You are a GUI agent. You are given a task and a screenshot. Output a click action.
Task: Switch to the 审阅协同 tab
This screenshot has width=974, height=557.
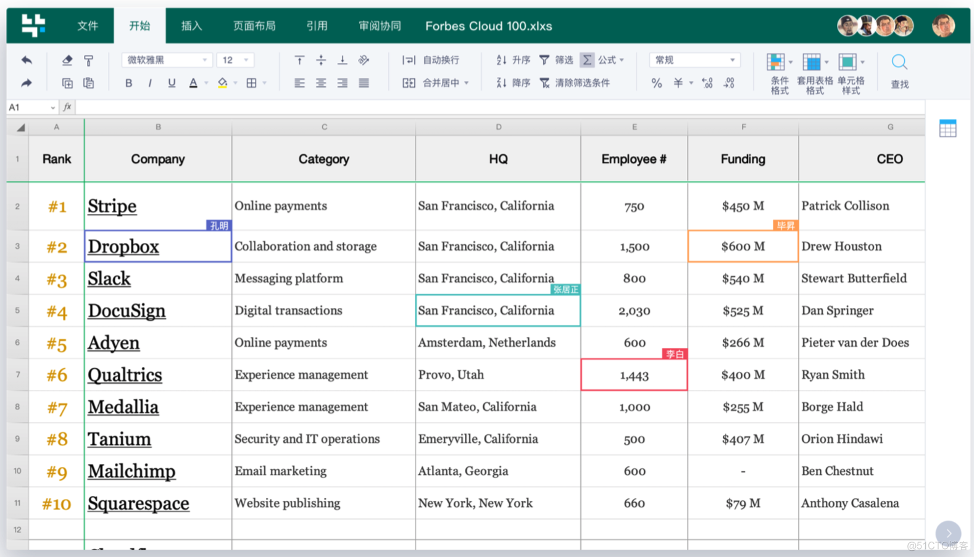tap(380, 26)
